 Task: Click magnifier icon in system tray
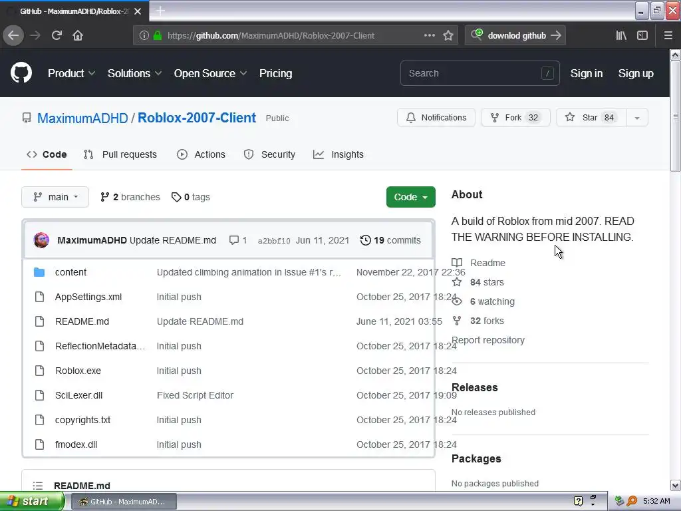point(632,501)
